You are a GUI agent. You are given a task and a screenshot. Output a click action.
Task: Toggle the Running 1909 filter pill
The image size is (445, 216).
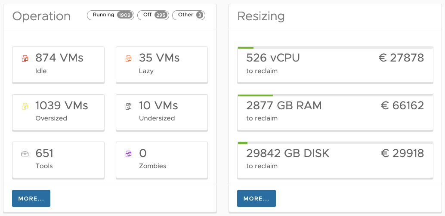[111, 15]
